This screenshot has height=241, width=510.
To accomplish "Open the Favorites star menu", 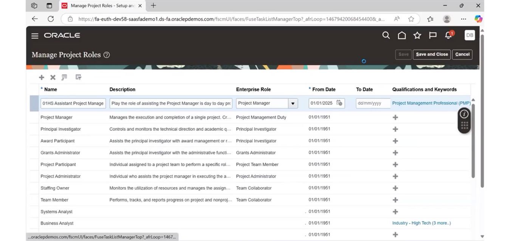I will point(417,35).
